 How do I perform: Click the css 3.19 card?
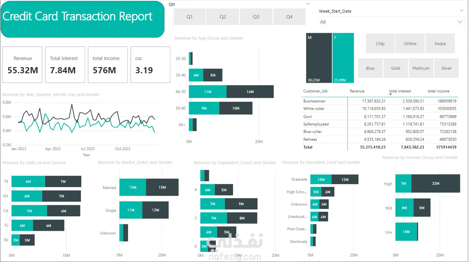150,65
